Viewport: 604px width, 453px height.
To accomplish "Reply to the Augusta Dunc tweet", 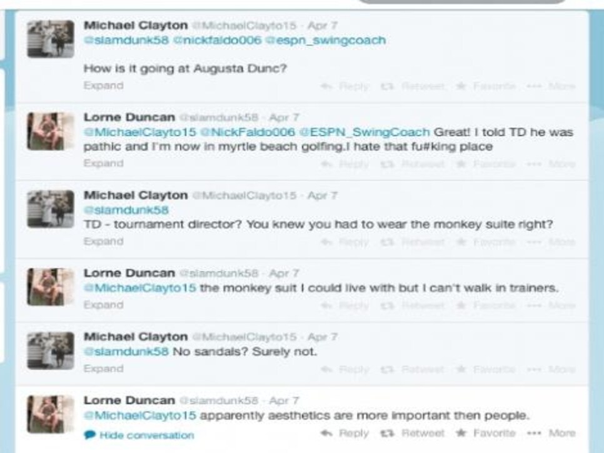I will pyautogui.click(x=345, y=86).
